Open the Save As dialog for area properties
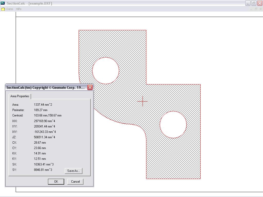This screenshot has height=197, width=263. click(x=73, y=171)
